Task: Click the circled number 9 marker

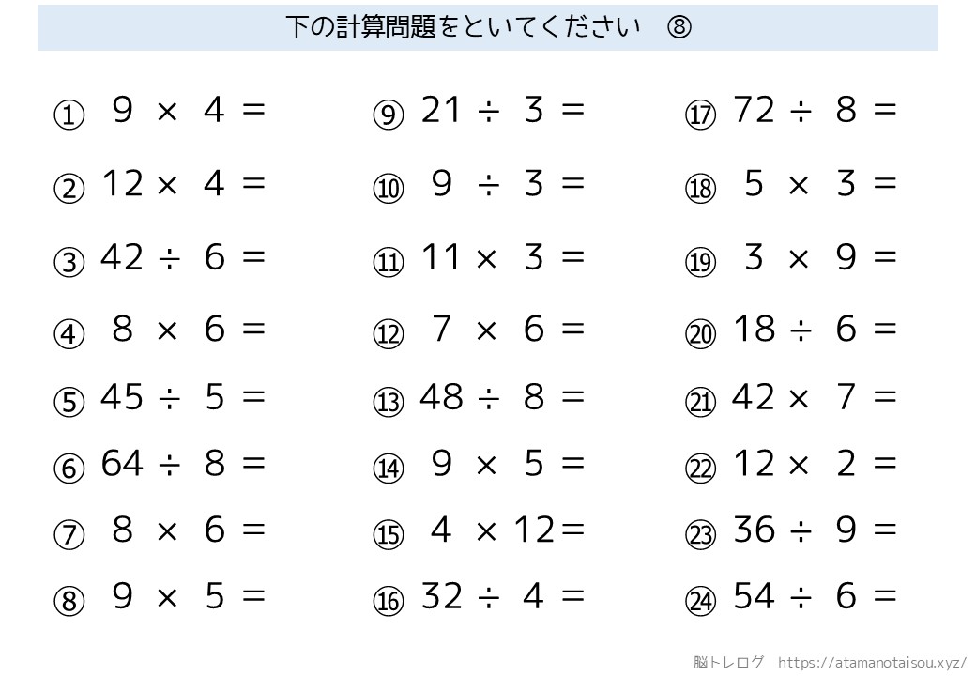Action: (388, 115)
